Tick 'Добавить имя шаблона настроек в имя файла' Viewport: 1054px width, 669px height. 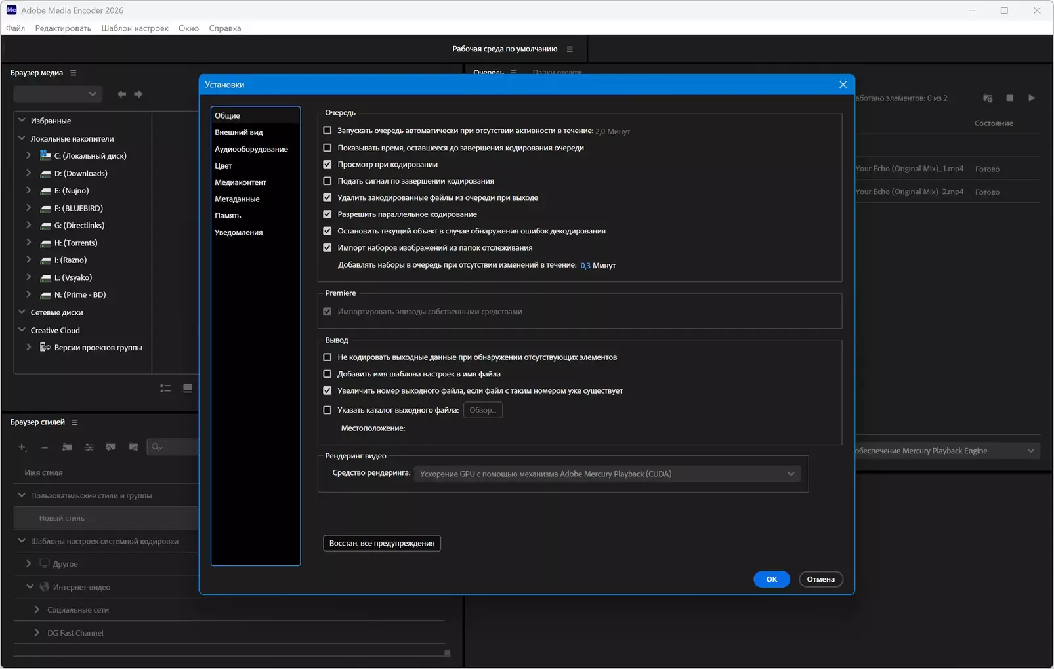[327, 374]
